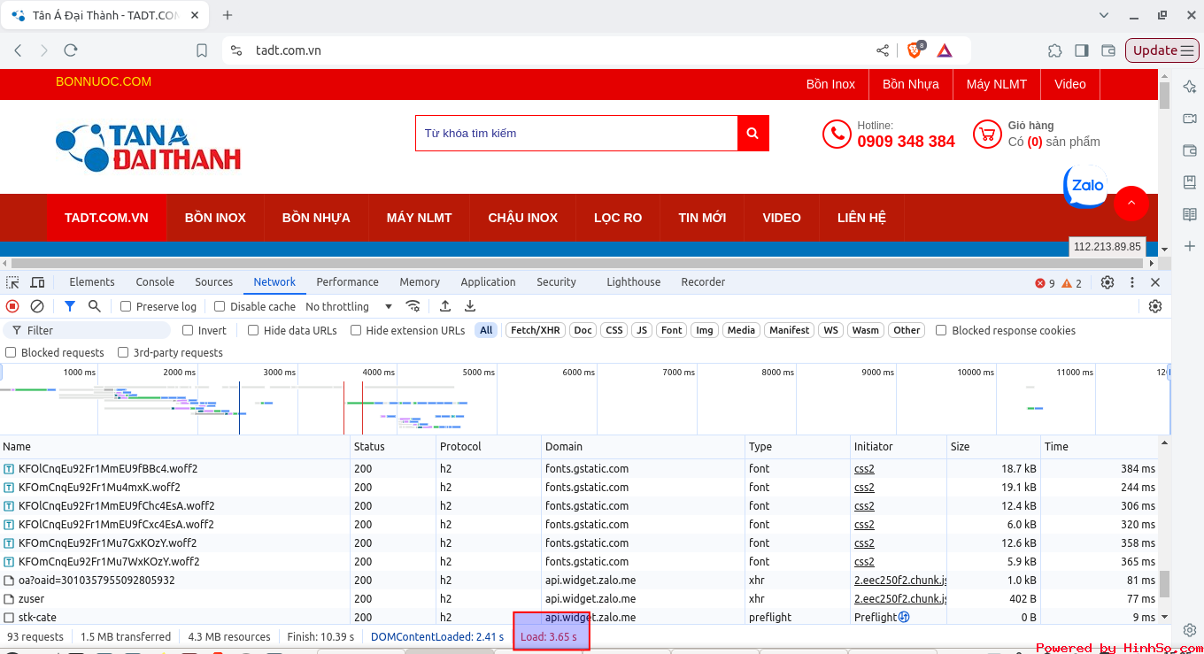Click the errors count badge

[1045, 283]
